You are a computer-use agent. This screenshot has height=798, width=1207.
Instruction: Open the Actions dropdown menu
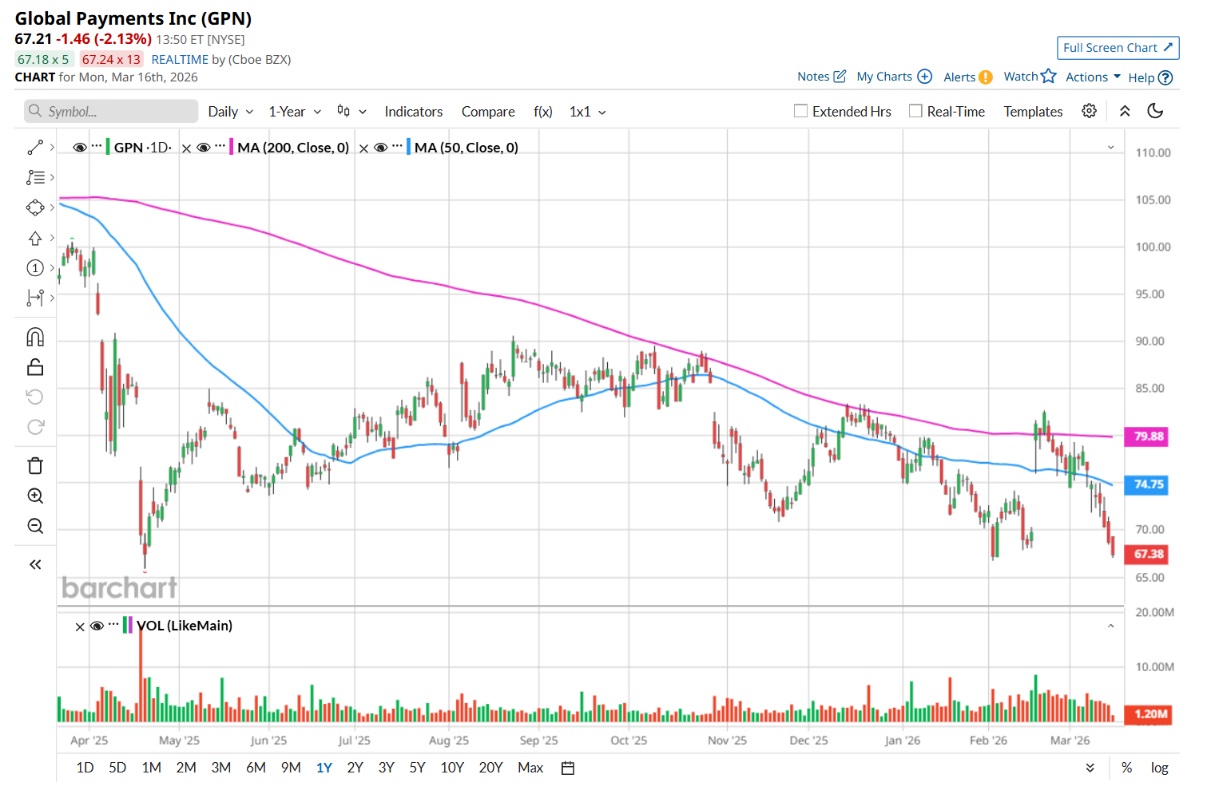pos(1093,77)
